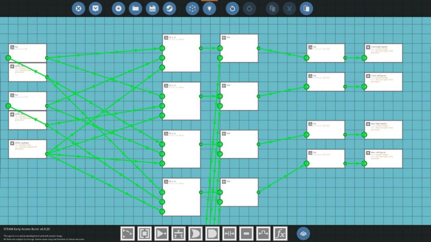Viewport: 431px width, 242px height.
Task: Toggle the hints lightbulb
Action: click(210, 8)
